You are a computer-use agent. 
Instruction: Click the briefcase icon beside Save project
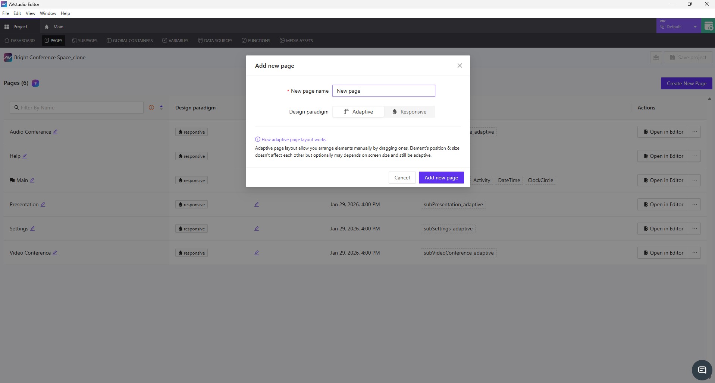click(656, 57)
